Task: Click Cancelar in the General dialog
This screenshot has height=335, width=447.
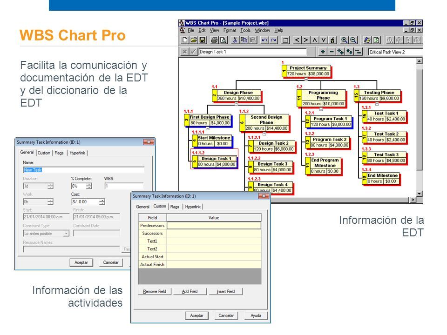Action: [x=111, y=262]
